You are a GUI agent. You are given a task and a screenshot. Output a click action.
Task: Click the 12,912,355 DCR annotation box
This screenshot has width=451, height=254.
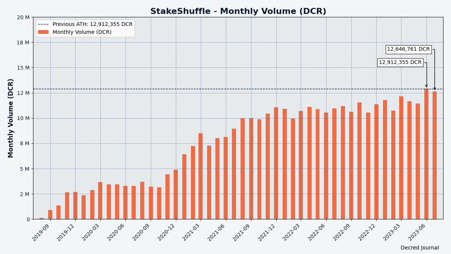click(x=401, y=62)
